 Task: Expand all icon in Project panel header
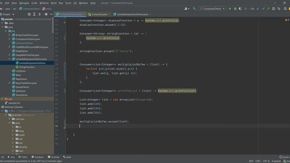point(34,14)
